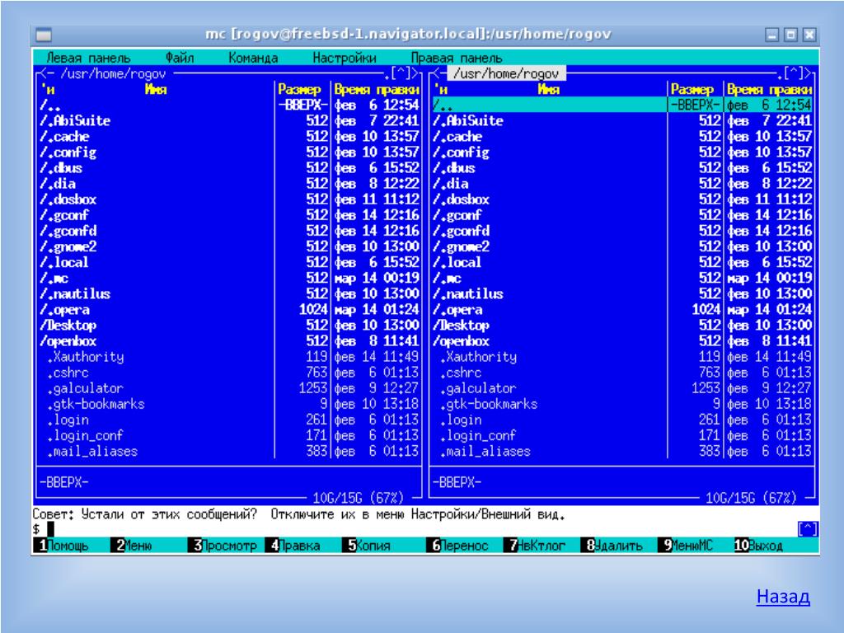
Task: Select /.gconfd in left panel
Action: click(229, 231)
